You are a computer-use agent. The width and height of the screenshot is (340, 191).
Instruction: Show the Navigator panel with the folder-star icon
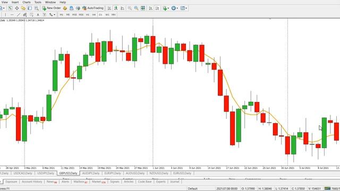pos(23,8)
